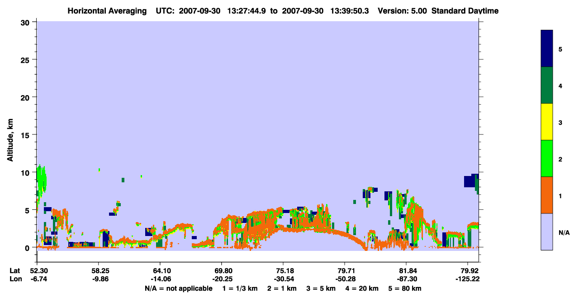Click the 'Lat' axis row label
This screenshot has width=588, height=301.
point(15,271)
